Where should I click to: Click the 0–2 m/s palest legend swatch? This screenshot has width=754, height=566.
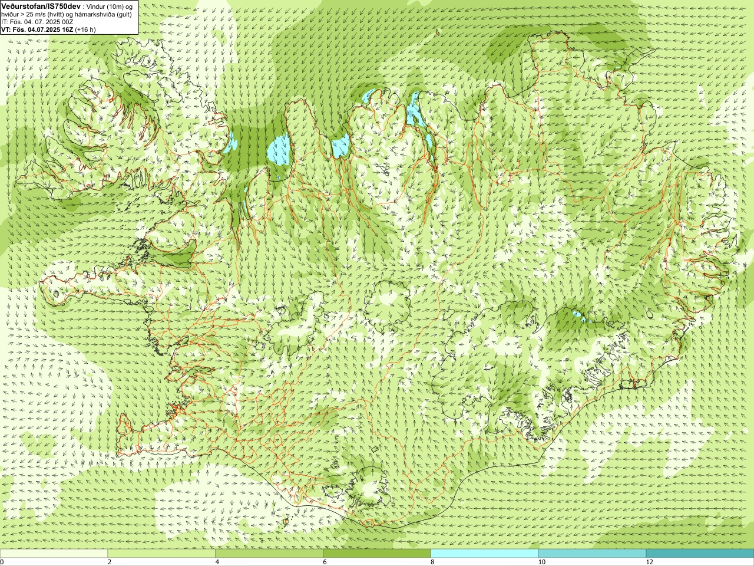54,554
